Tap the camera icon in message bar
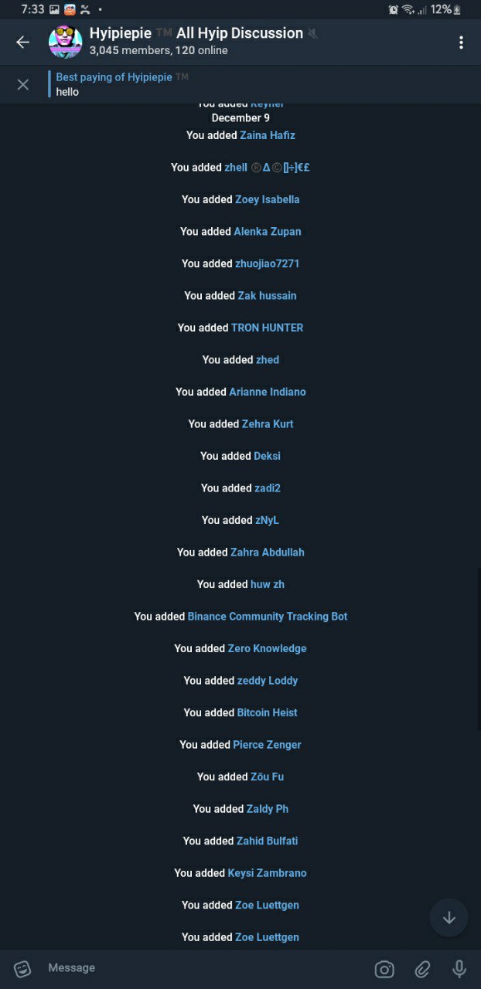Viewport: 481px width, 989px height. coord(384,969)
